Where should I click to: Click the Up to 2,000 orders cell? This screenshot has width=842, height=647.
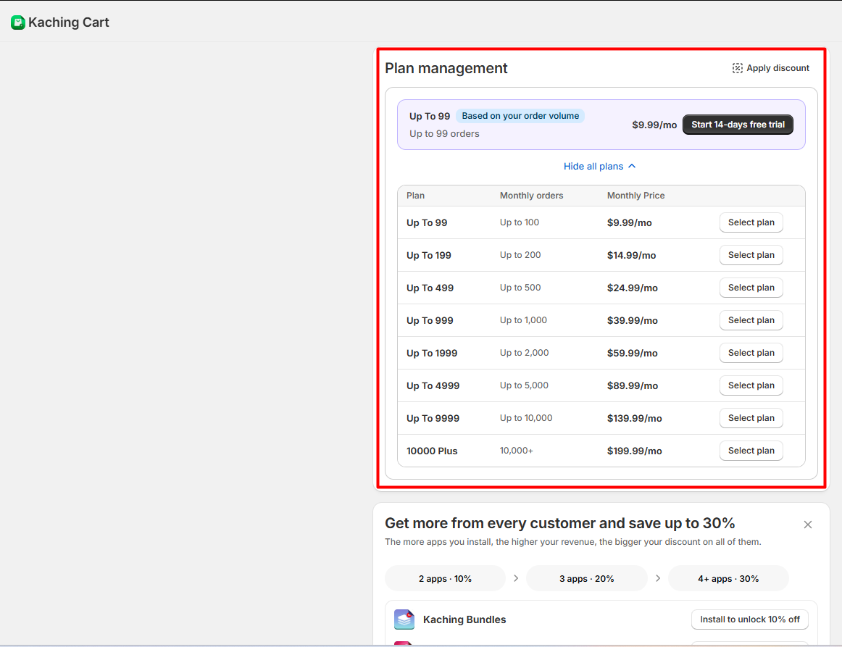[525, 353]
